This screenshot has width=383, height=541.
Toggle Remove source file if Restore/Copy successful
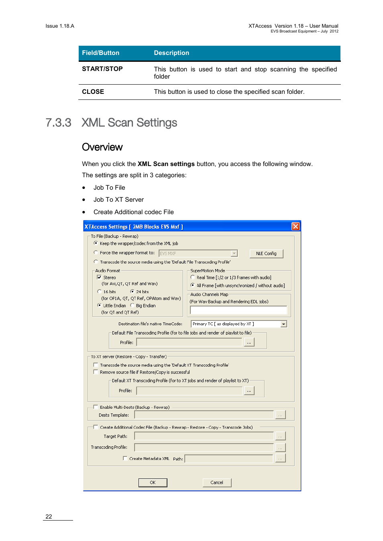96,372
